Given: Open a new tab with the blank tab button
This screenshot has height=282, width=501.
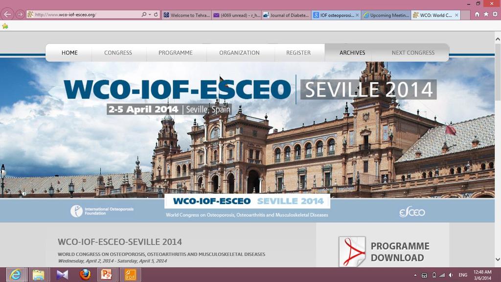Looking at the screenshot, I should tap(466, 15).
